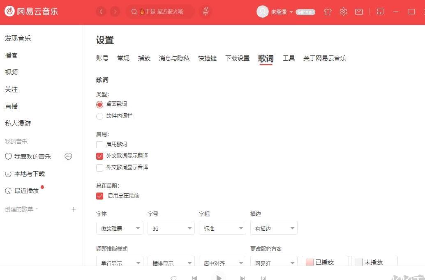The width and height of the screenshot is (425, 280).
Task: Open the 描边 dropdown showing 有描边
Action: point(274,228)
